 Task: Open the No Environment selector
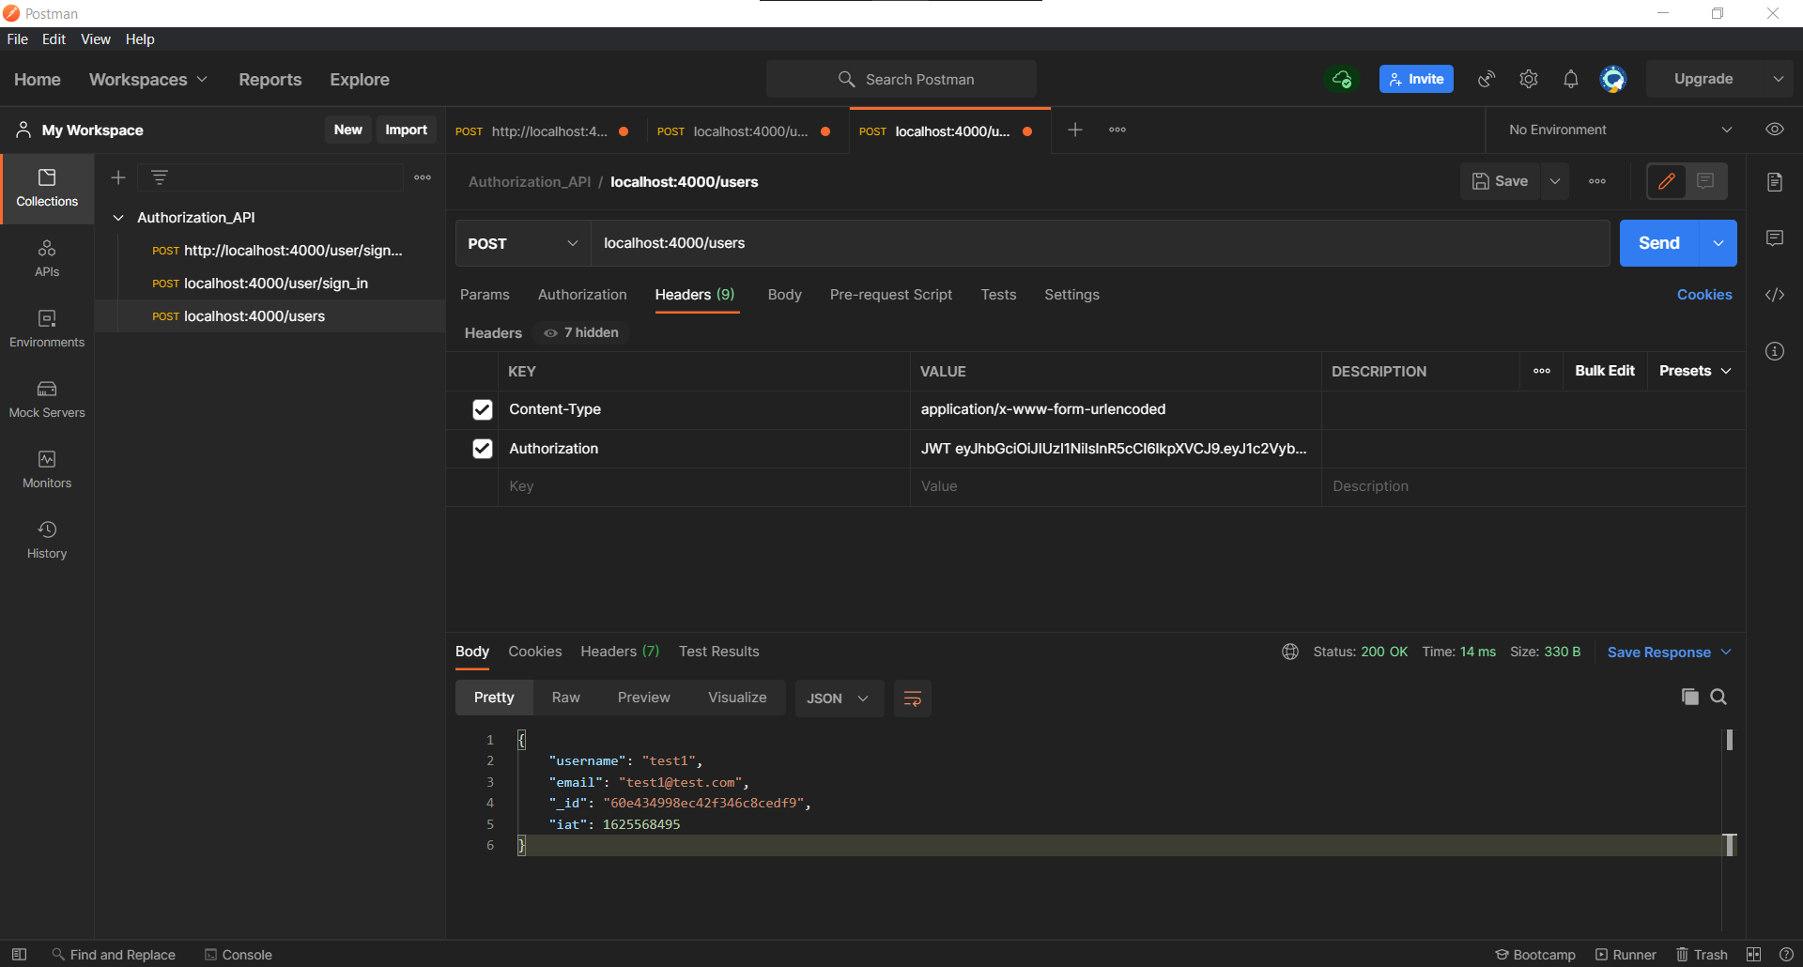click(1620, 130)
